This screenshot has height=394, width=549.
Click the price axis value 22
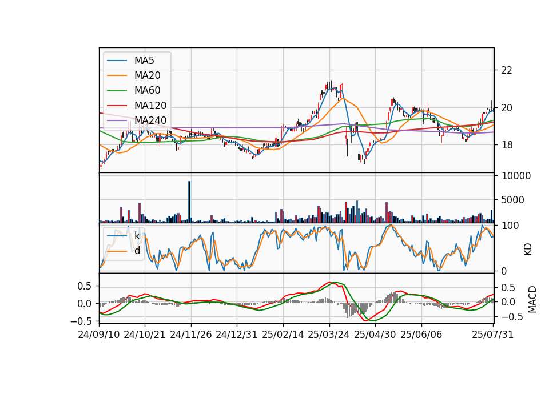pos(507,70)
